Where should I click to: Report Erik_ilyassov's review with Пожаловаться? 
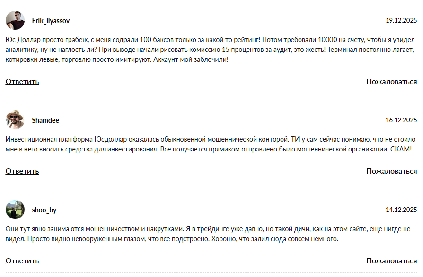pos(391,81)
